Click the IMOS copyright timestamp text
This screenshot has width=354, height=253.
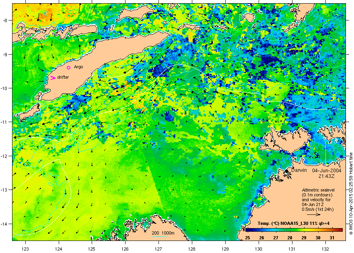pyautogui.click(x=351, y=193)
